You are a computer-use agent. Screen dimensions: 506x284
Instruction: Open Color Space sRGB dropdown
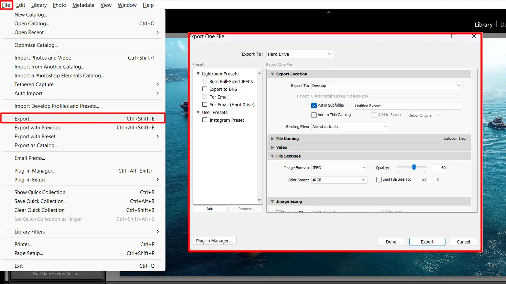click(x=339, y=180)
